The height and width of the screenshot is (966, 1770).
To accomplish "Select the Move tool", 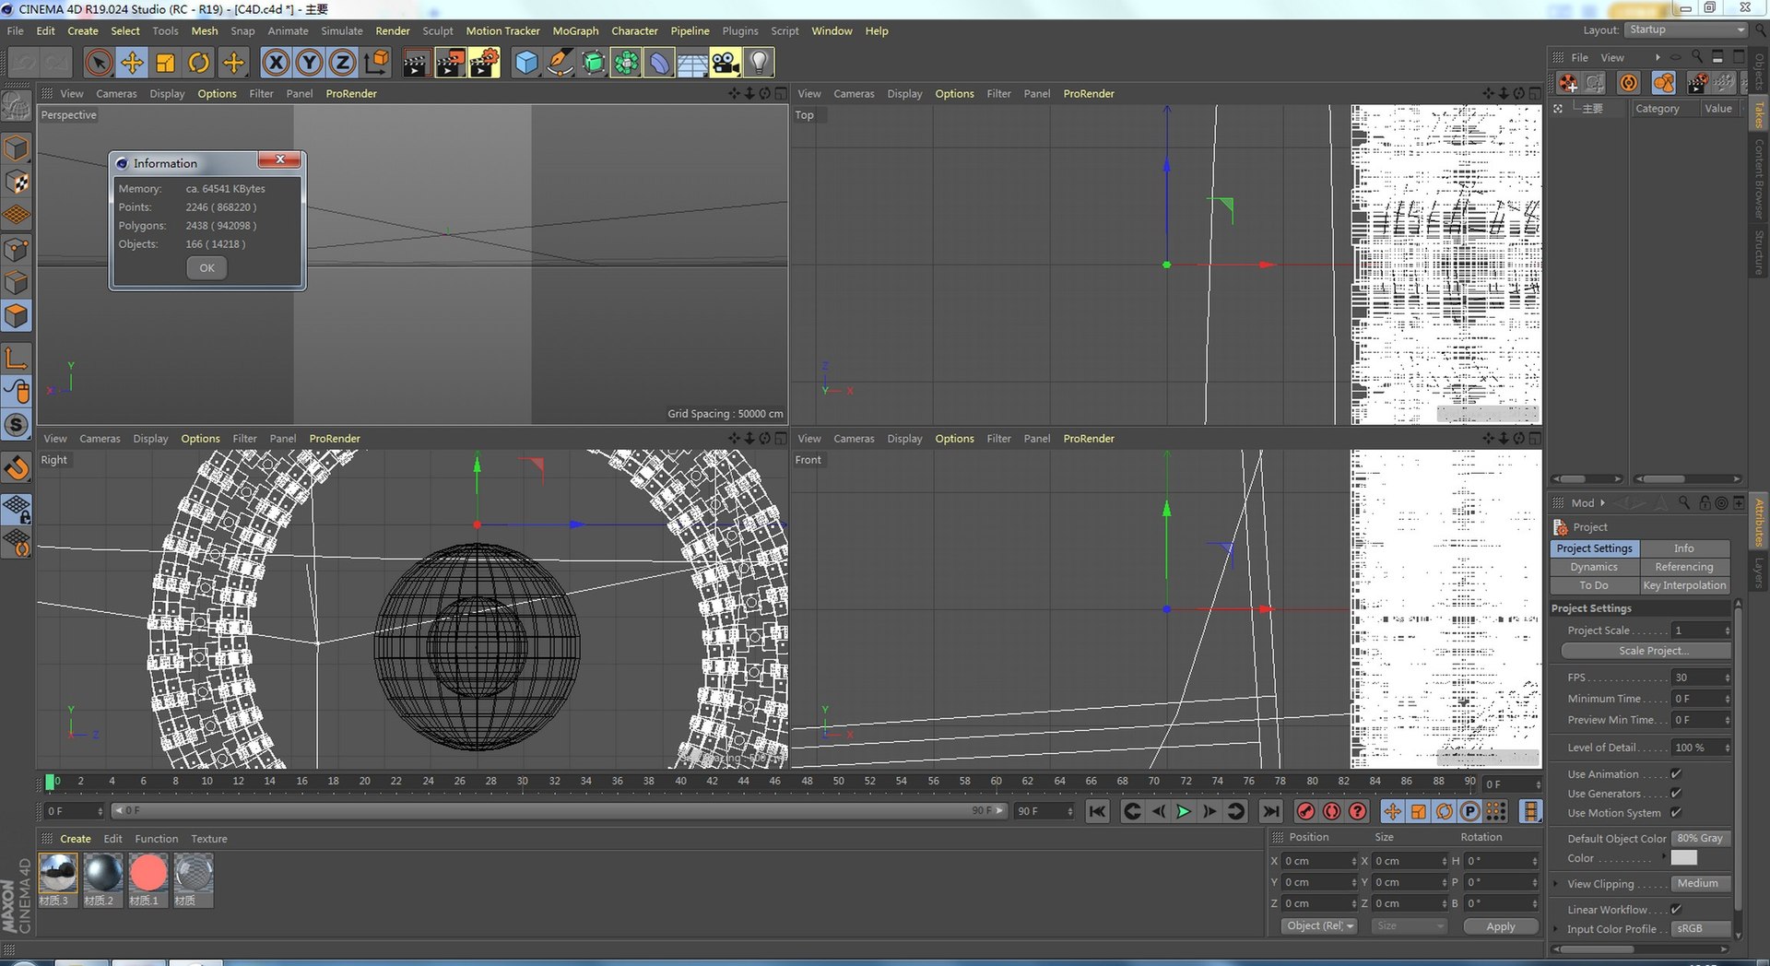I will click(132, 63).
